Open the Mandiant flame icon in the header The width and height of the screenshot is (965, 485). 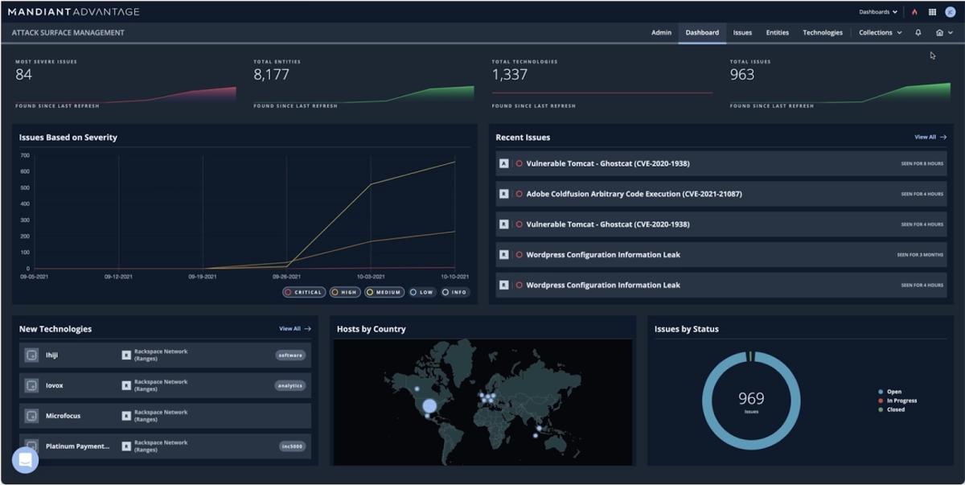point(915,11)
